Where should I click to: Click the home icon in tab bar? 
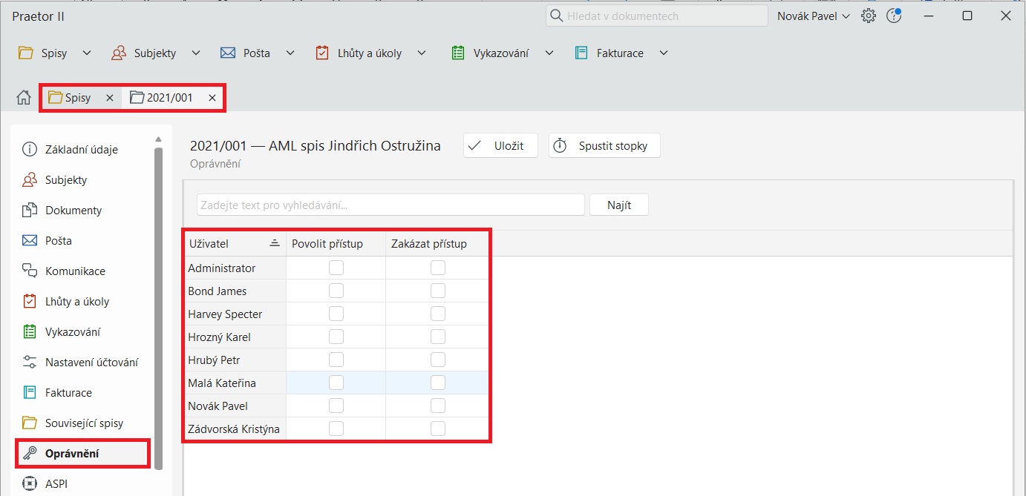coord(24,98)
